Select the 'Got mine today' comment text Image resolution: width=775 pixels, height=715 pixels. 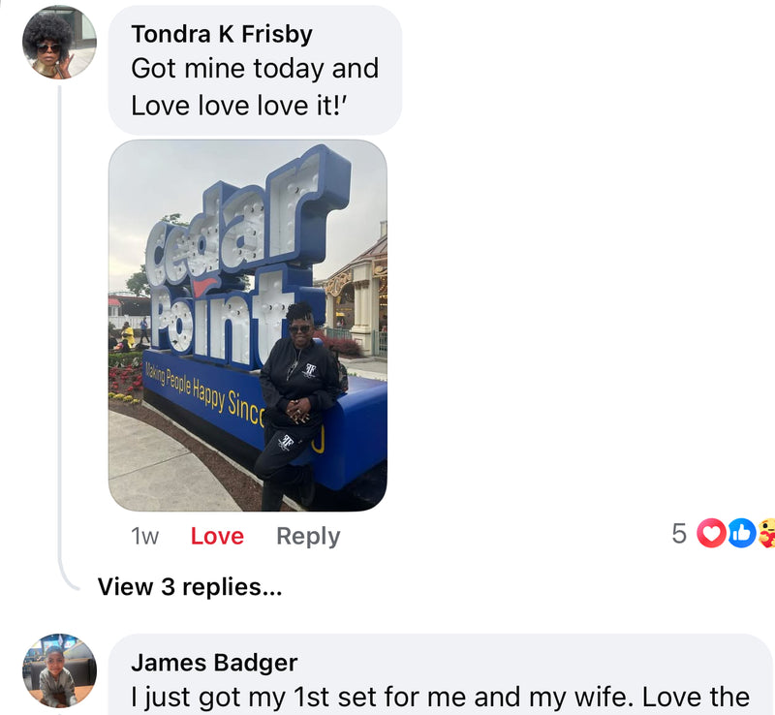coord(255,87)
